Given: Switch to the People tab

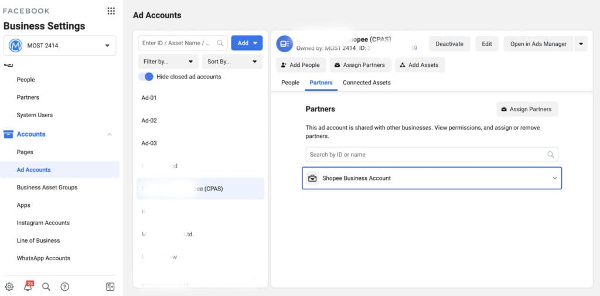Looking at the screenshot, I should [291, 83].
